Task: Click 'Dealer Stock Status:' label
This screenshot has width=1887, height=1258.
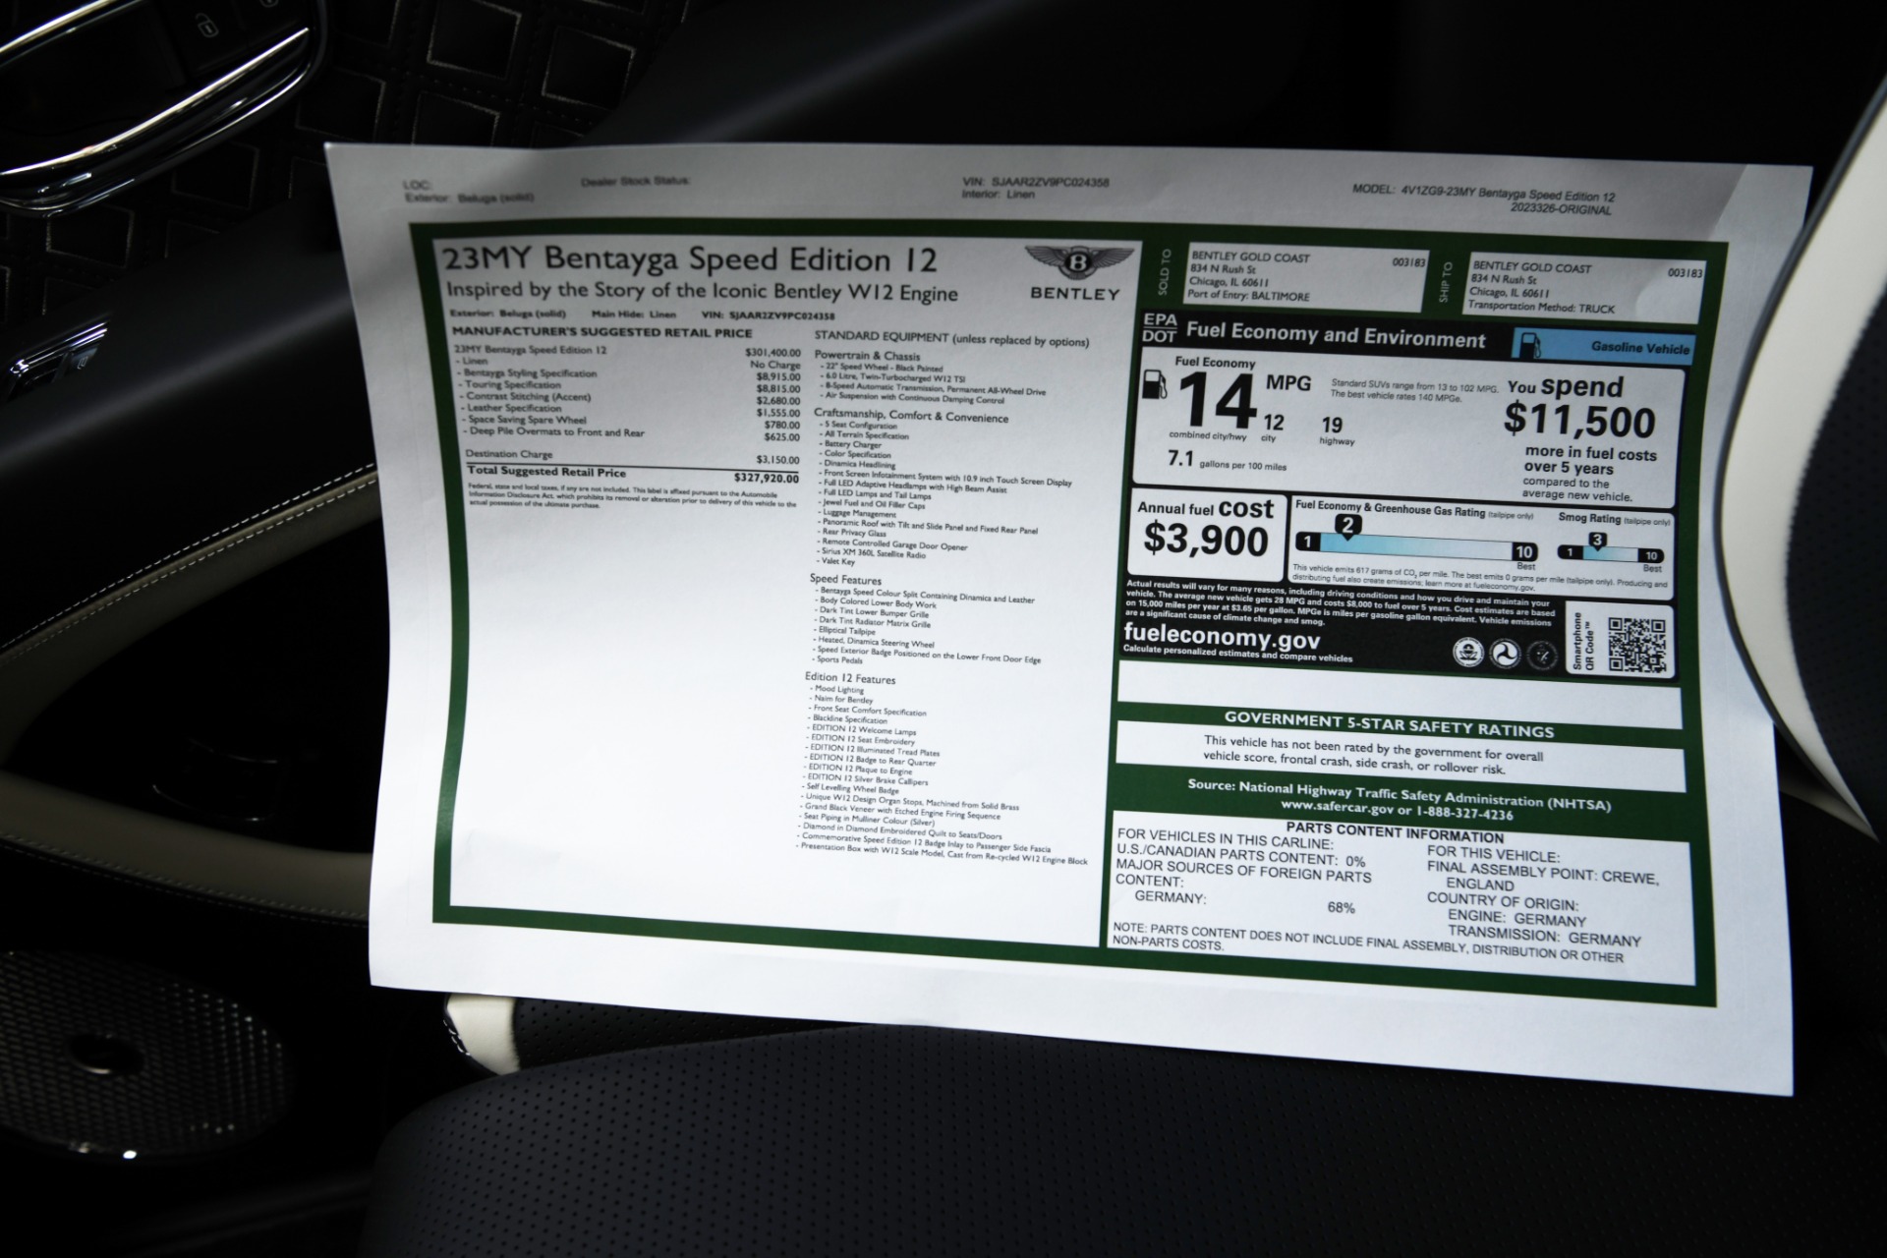Action: (x=636, y=182)
